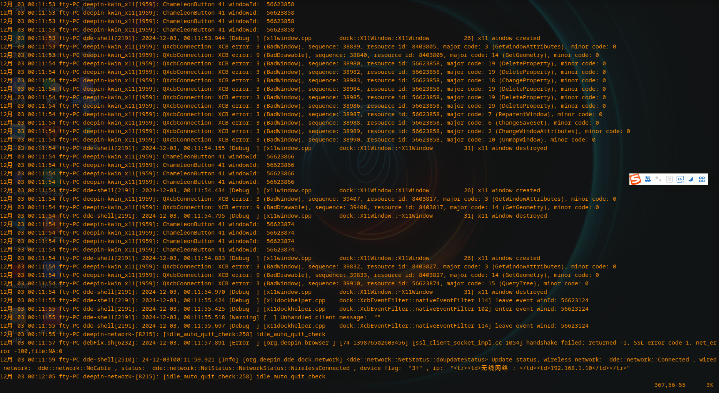Click 'enter event winId: 56623124' text
Image resolution: width=719 pixels, height=393 pixels.
coord(542,309)
